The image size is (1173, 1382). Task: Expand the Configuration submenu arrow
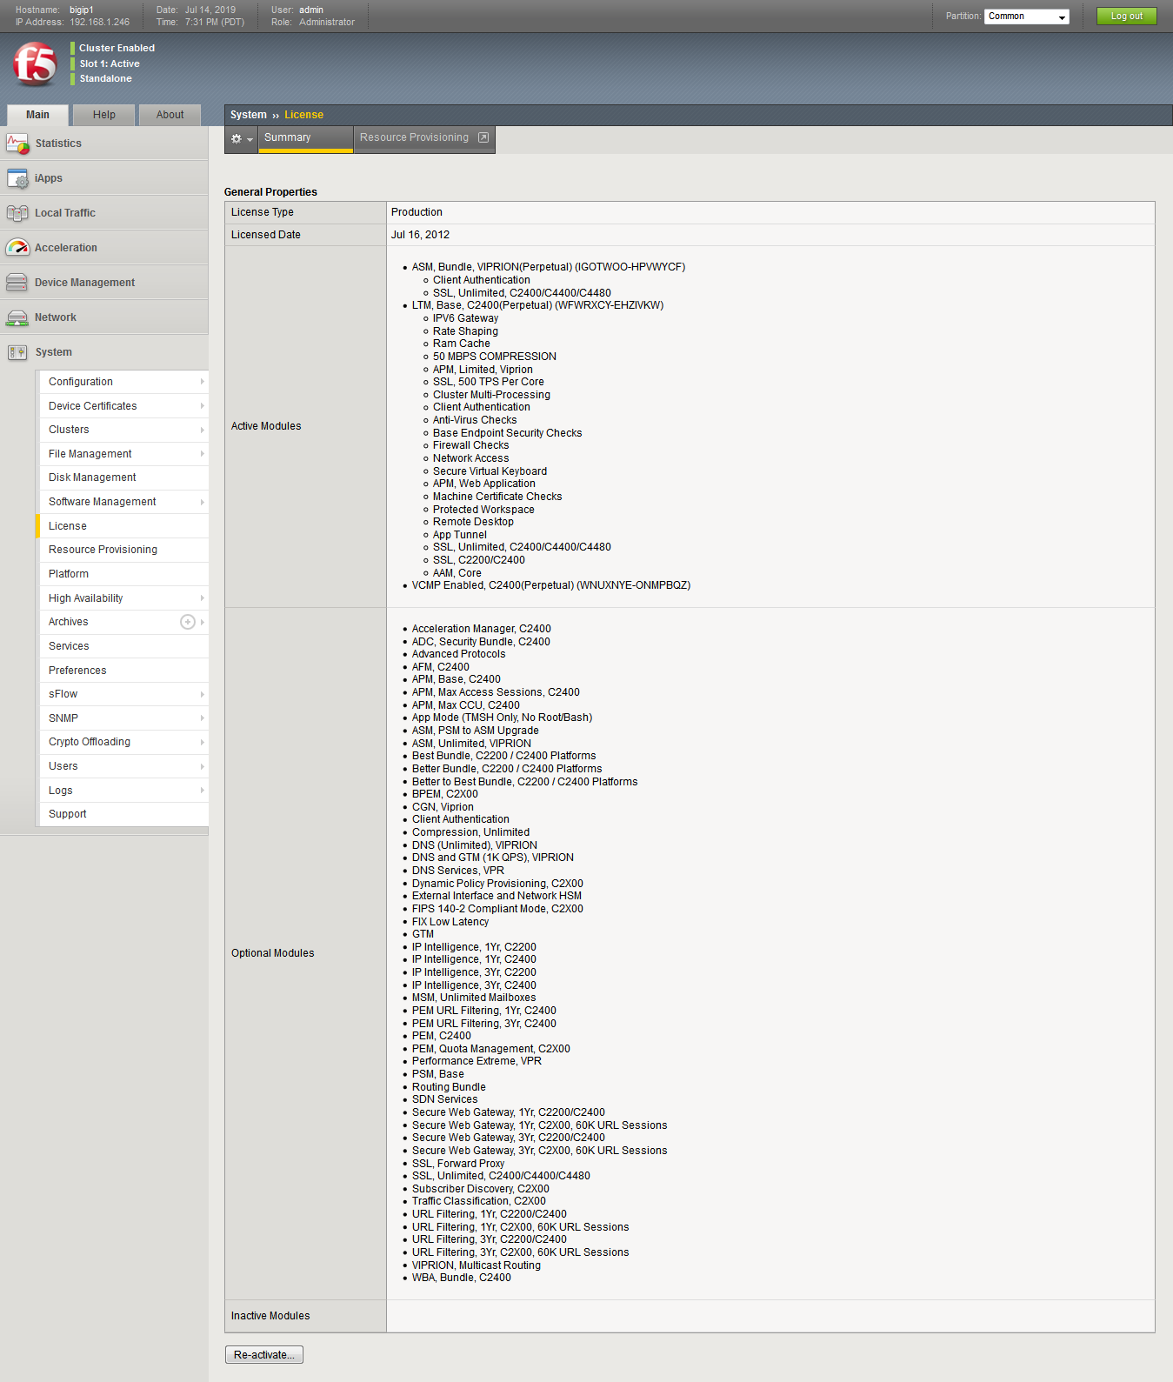pyautogui.click(x=203, y=382)
